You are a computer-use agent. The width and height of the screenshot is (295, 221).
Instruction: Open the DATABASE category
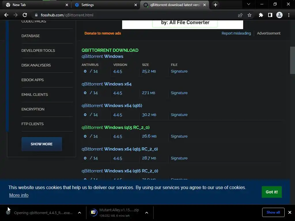(31, 36)
